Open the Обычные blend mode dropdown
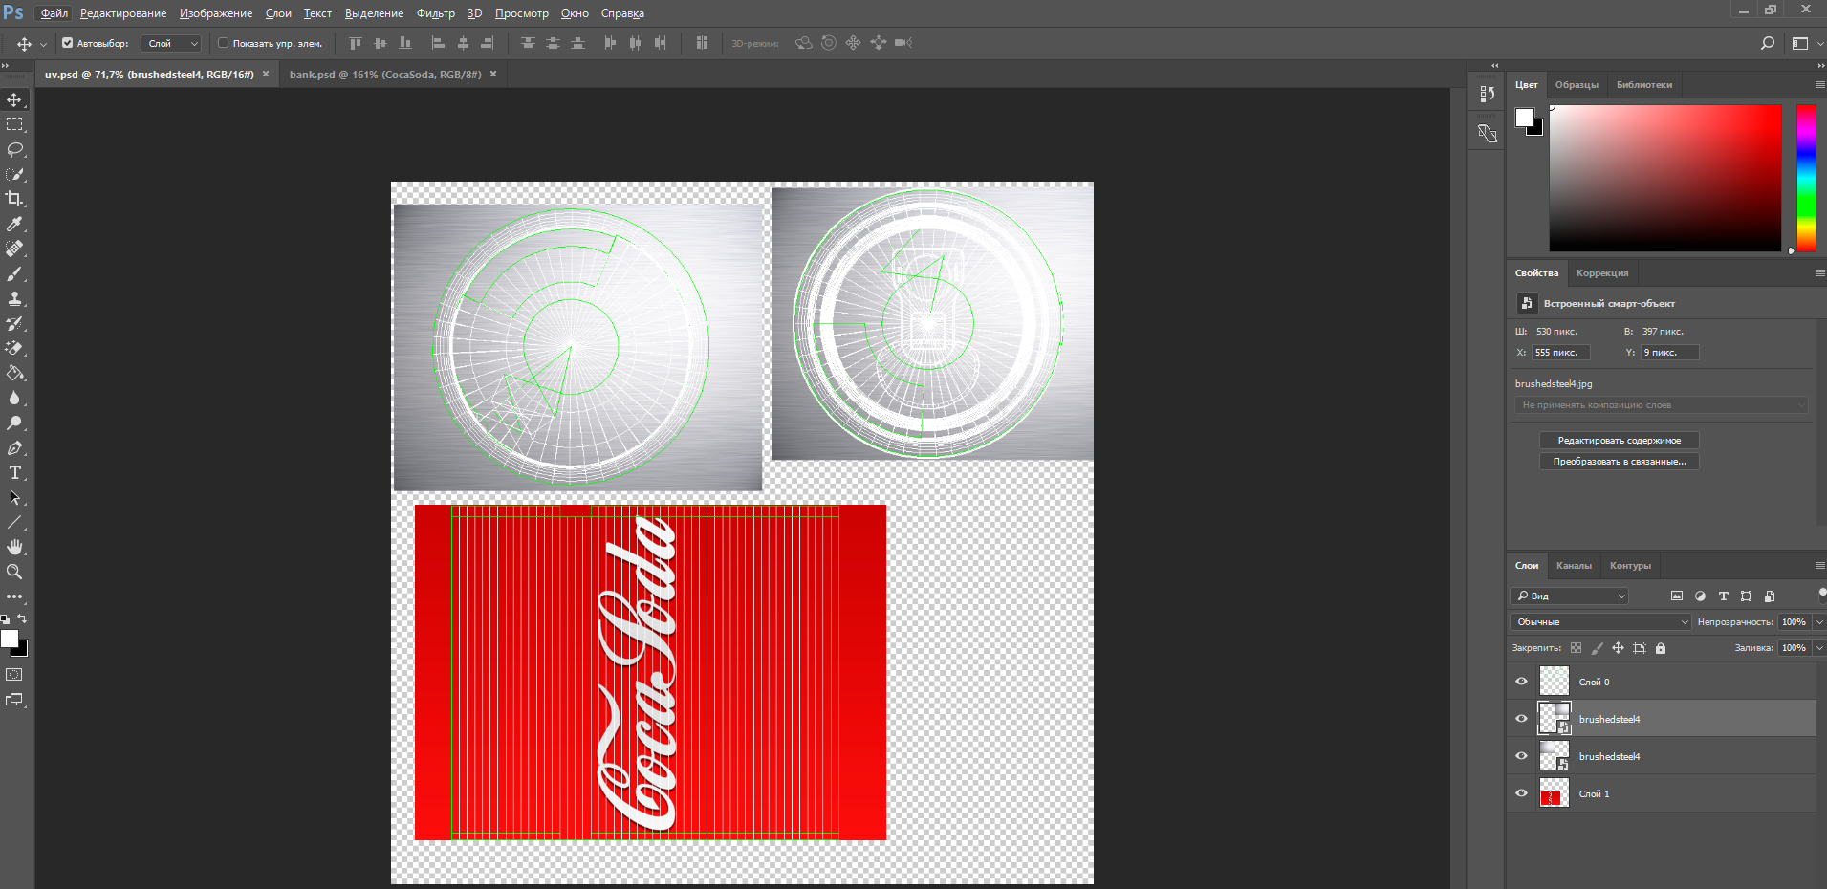Image resolution: width=1827 pixels, height=889 pixels. [1601, 622]
